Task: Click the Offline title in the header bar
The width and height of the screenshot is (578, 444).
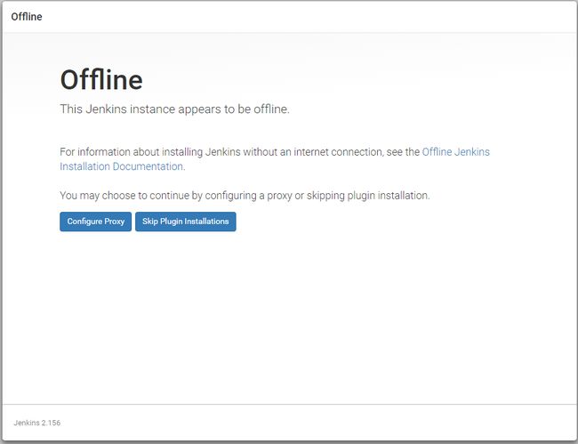Action: pyautogui.click(x=27, y=17)
